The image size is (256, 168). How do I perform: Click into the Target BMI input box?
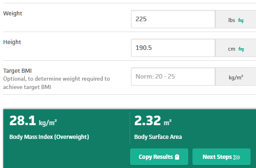(173, 77)
